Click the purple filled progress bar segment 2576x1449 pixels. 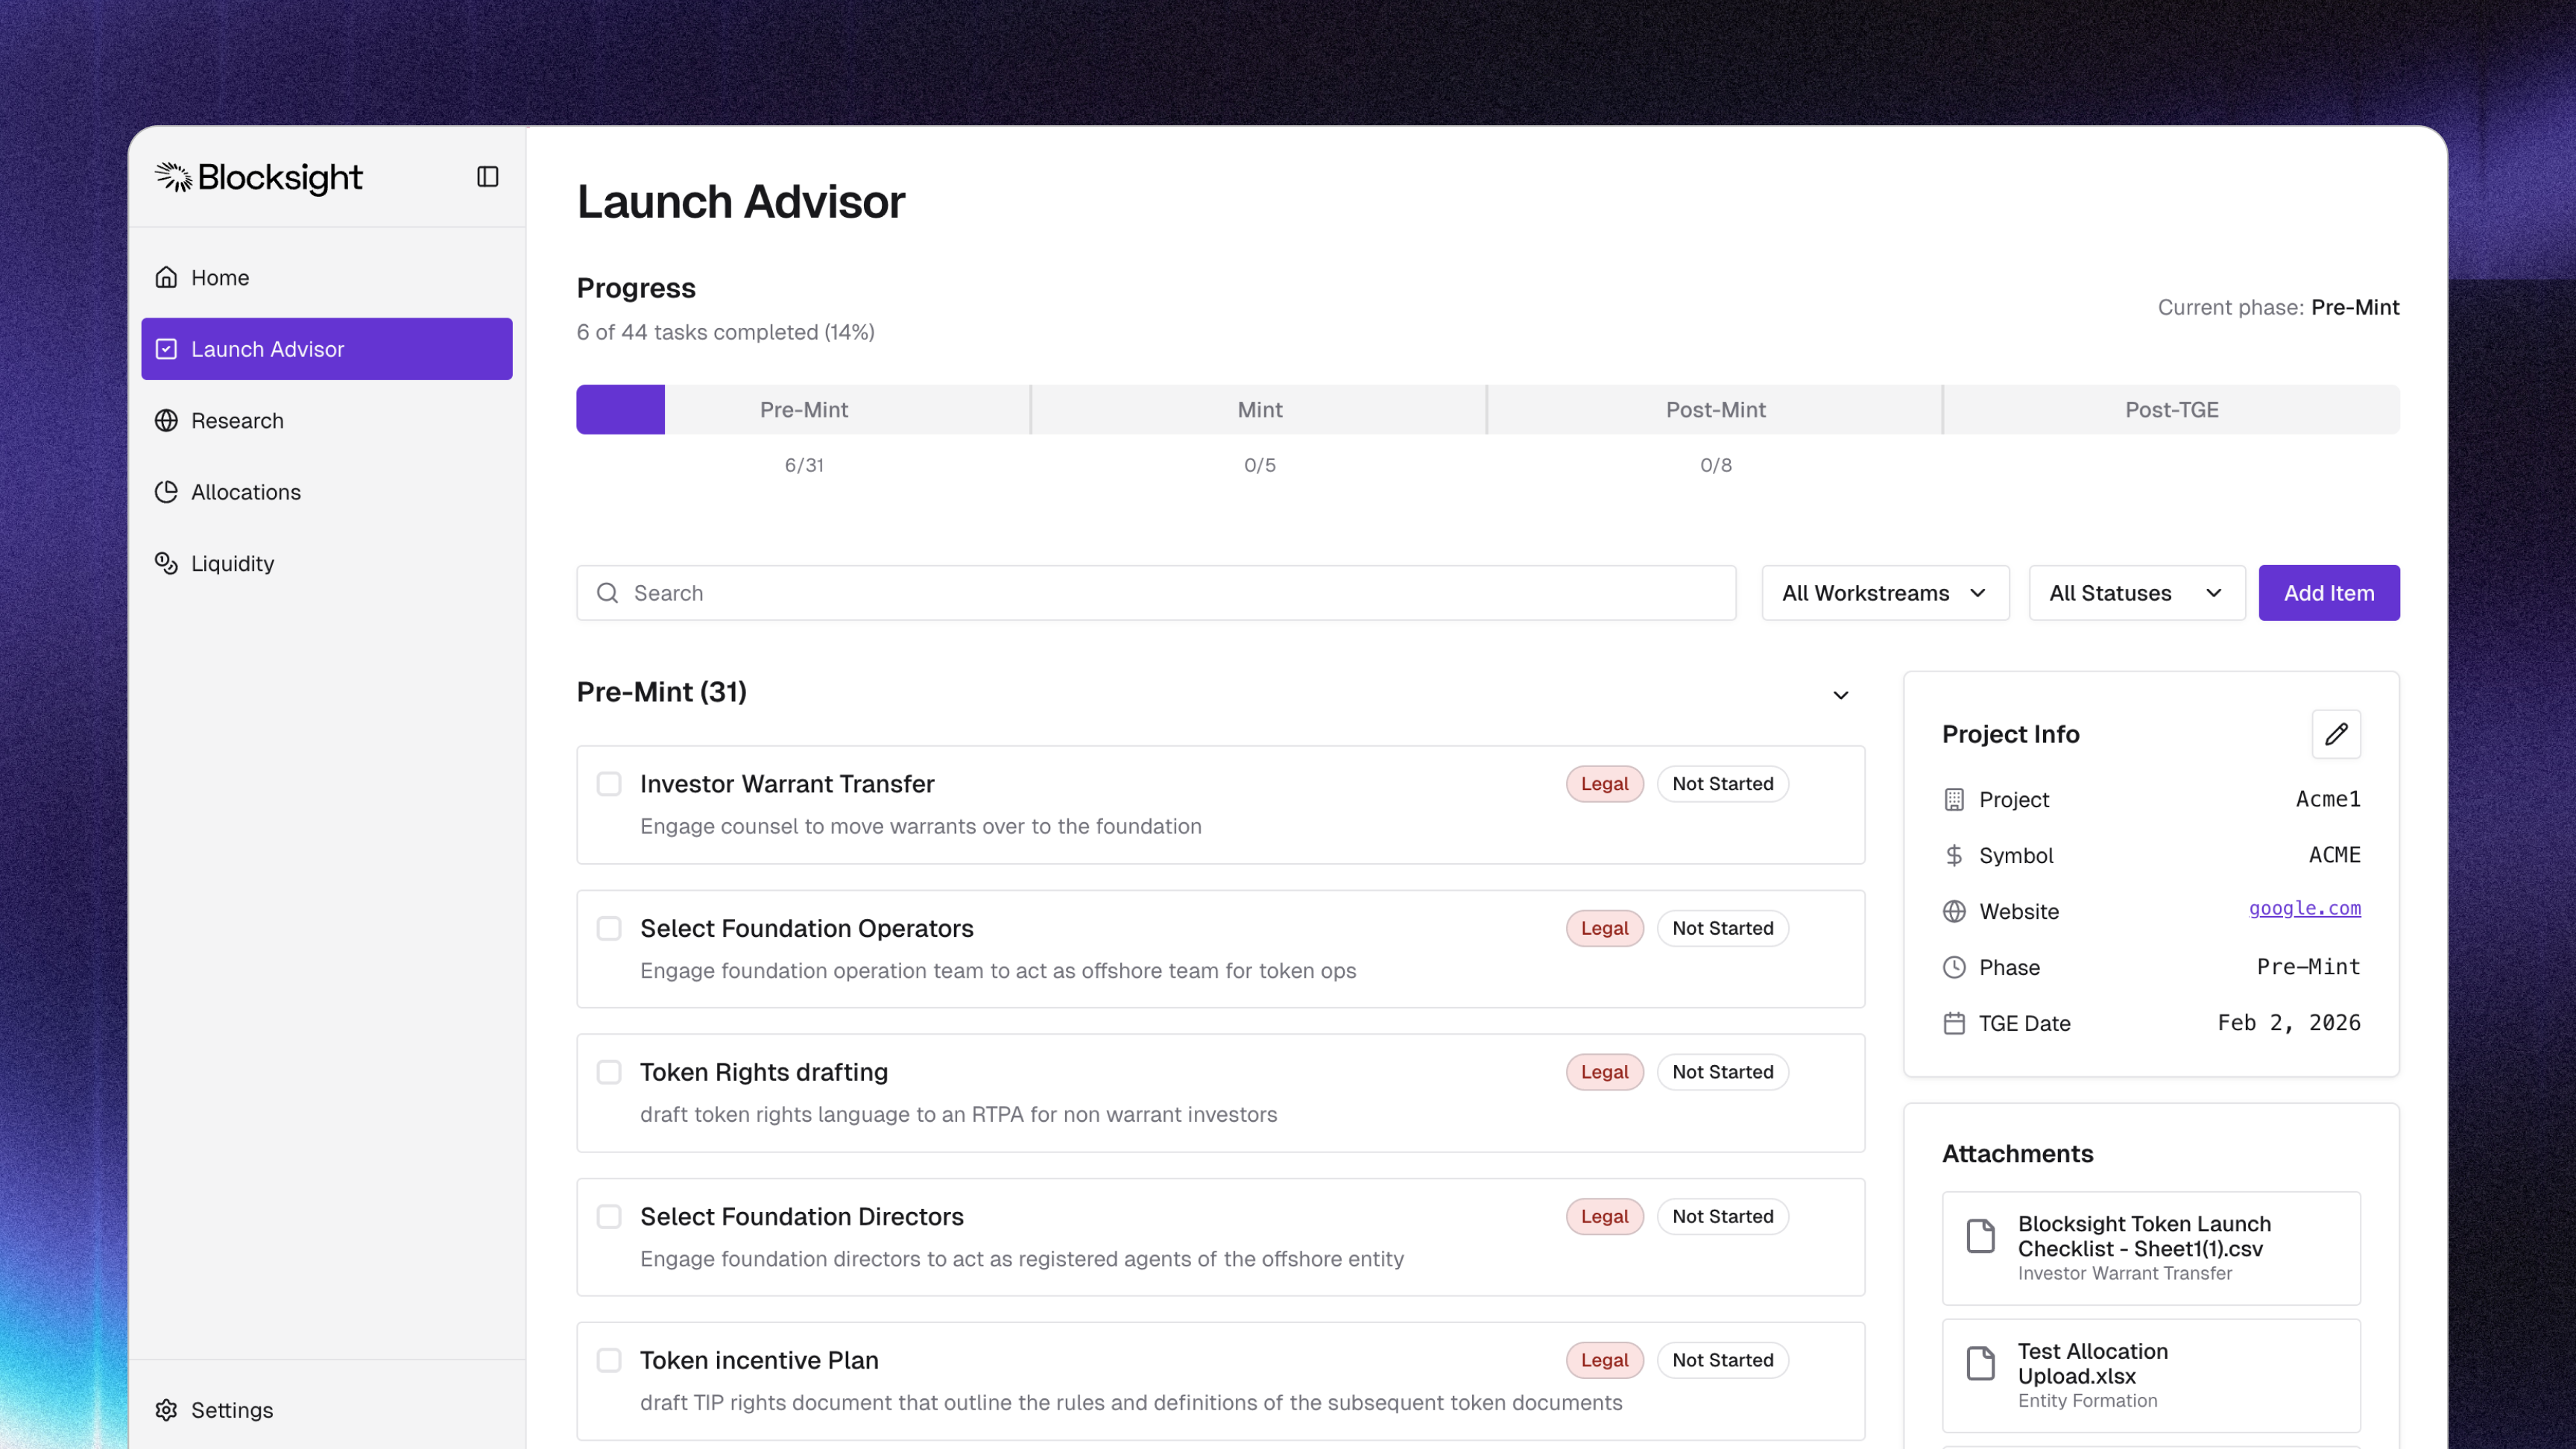tap(620, 410)
